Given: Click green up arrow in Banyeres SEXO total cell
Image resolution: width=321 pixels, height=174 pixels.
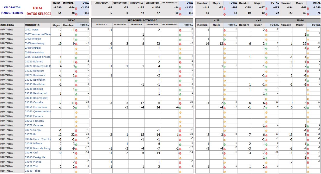Looking at the screenshot, I should (76, 67).
